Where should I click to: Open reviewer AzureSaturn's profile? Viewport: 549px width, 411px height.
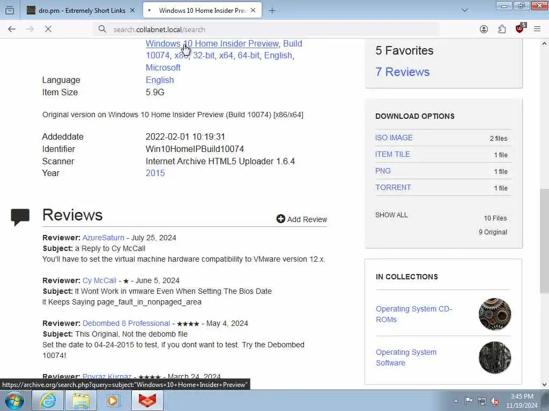(103, 238)
